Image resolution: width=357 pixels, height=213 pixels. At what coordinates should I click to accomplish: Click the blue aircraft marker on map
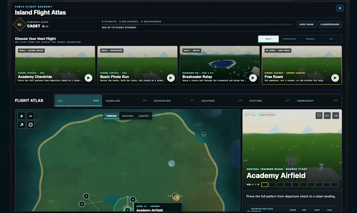171,163
